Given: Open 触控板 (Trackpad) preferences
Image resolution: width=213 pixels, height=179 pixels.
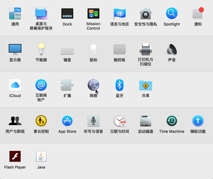Looking at the screenshot, I should click(x=119, y=49).
